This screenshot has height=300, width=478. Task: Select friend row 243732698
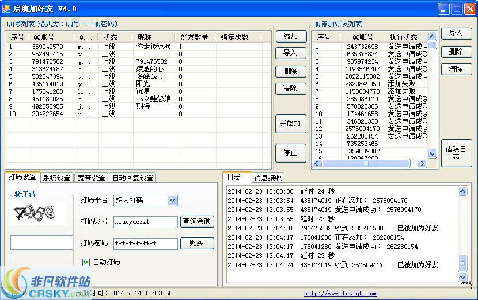coord(370,47)
